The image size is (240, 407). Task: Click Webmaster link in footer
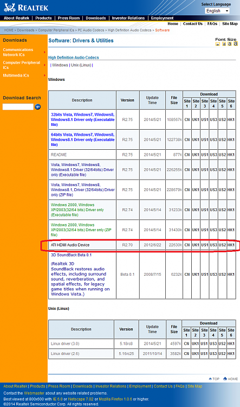point(34,393)
